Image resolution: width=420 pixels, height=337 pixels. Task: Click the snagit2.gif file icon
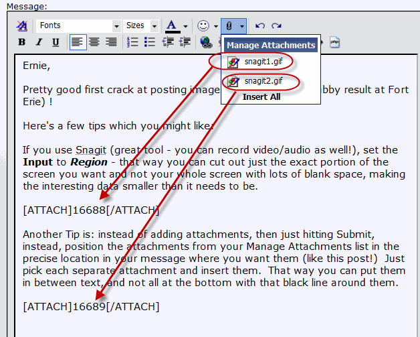click(x=233, y=82)
